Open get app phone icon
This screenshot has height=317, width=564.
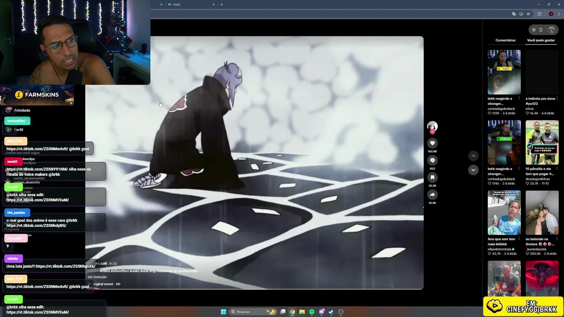(x=541, y=30)
